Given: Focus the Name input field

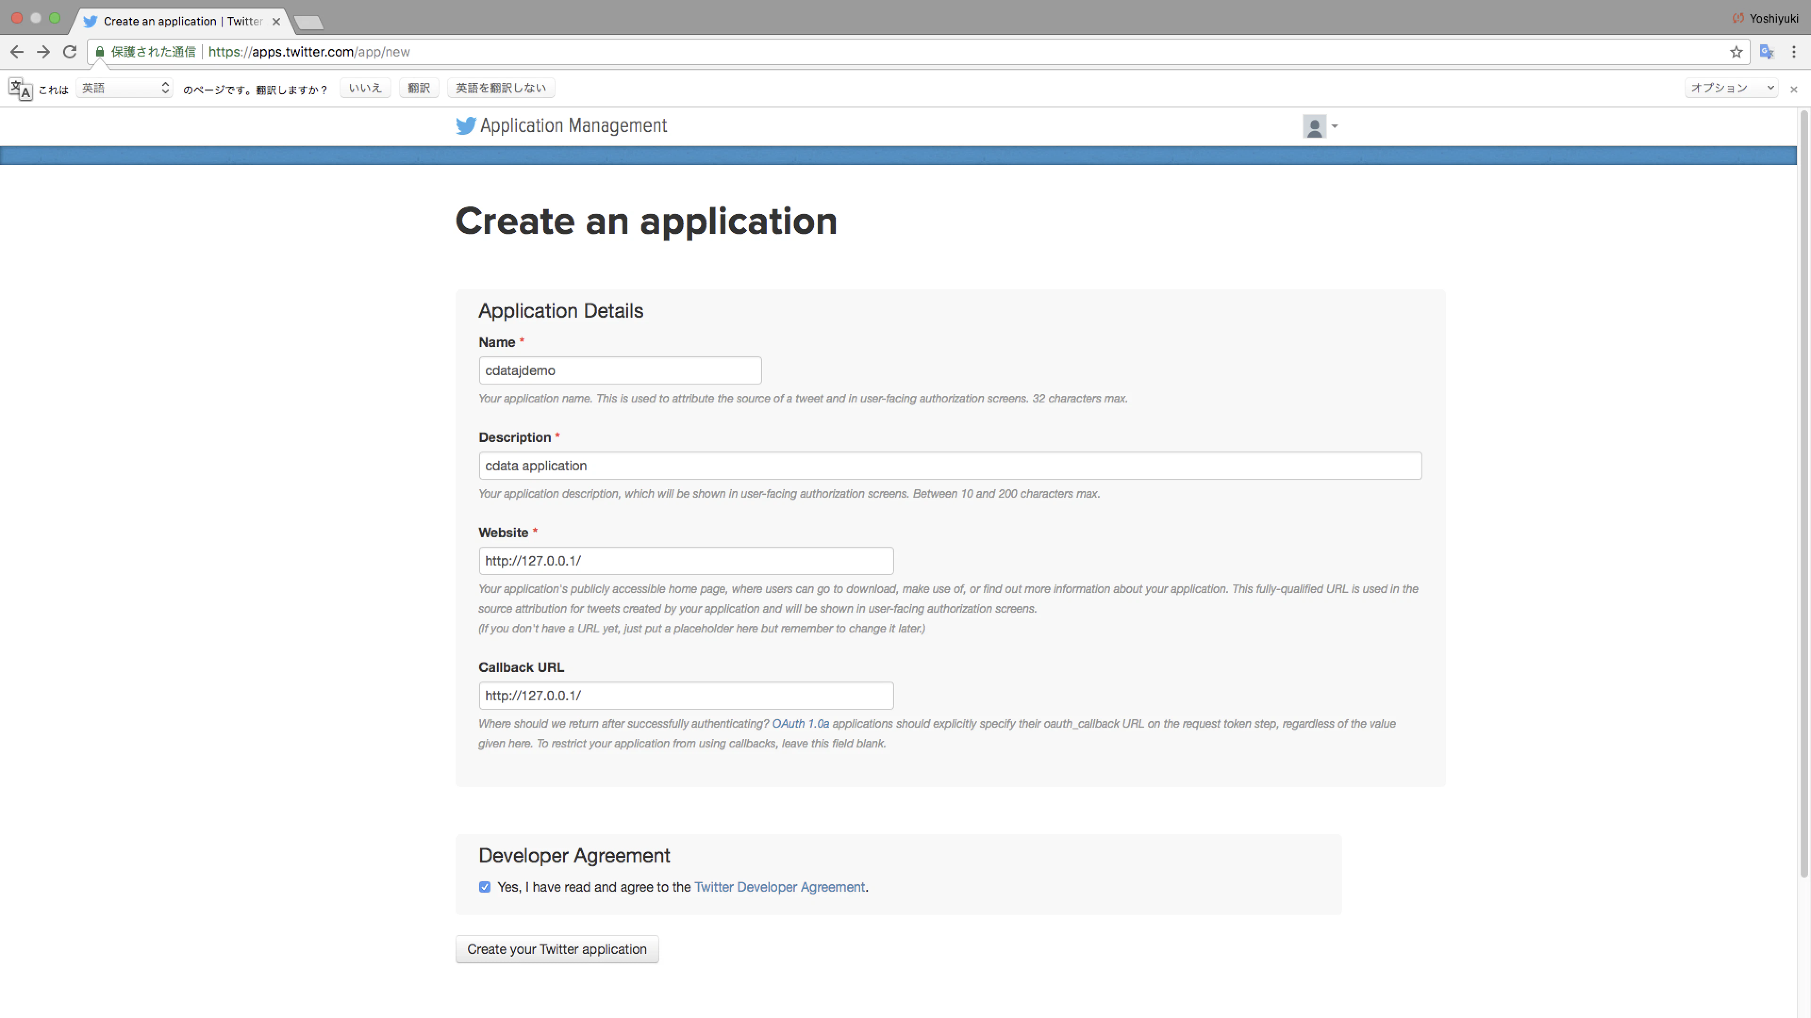Looking at the screenshot, I should tap(620, 370).
